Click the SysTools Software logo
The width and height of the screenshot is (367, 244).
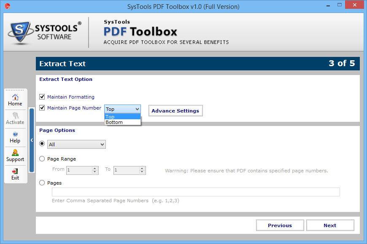(x=45, y=32)
